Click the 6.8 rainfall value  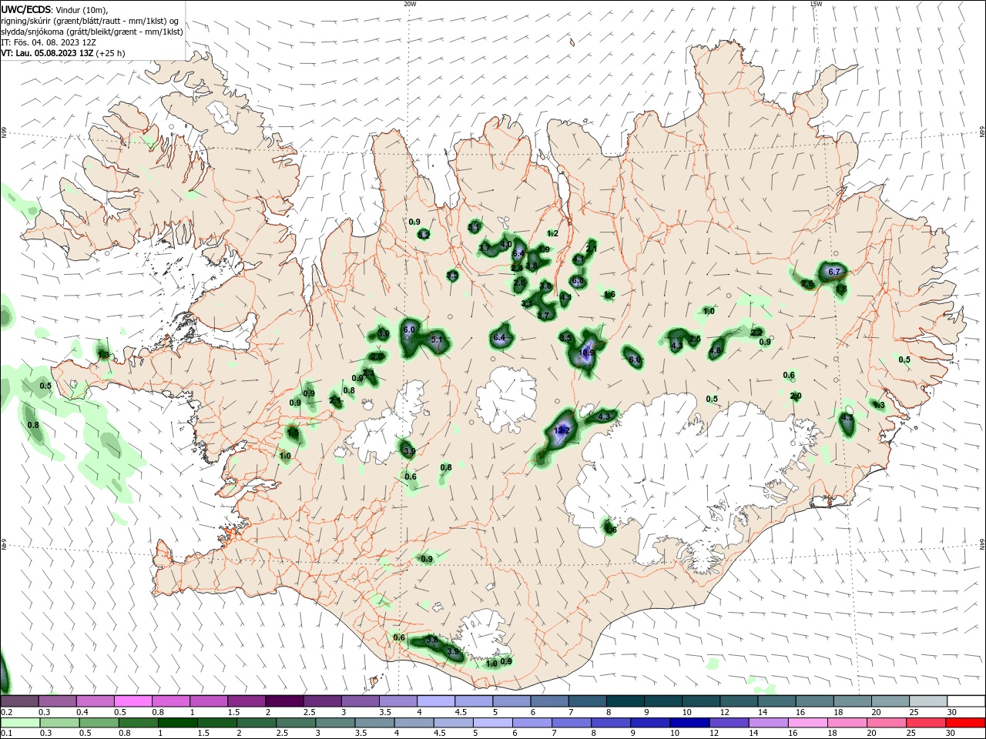click(579, 282)
